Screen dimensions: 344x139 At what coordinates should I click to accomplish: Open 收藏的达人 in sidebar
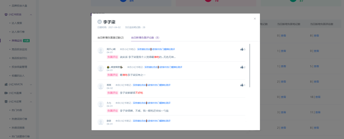[18, 76]
